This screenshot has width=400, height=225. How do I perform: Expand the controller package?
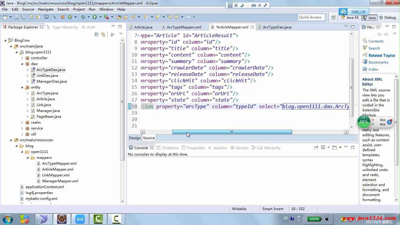pos(22,58)
